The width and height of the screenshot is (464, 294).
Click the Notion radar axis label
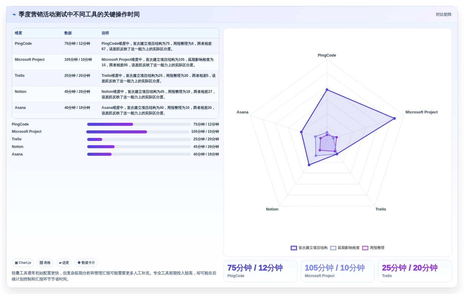click(x=272, y=209)
